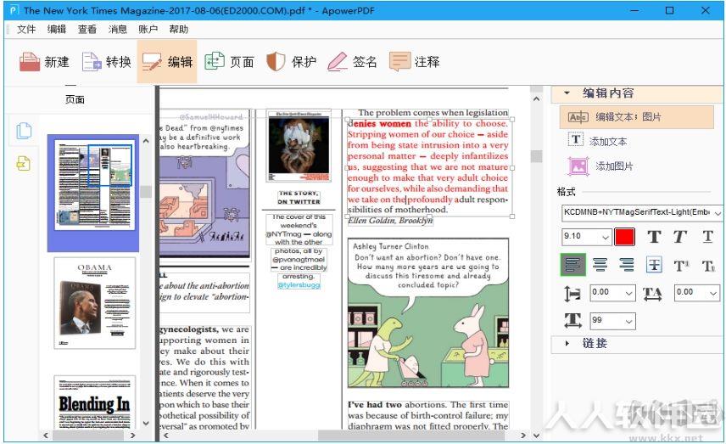Screen dimensions: 726x444
Task: Select the first page thumbnail
Action: coord(94,185)
